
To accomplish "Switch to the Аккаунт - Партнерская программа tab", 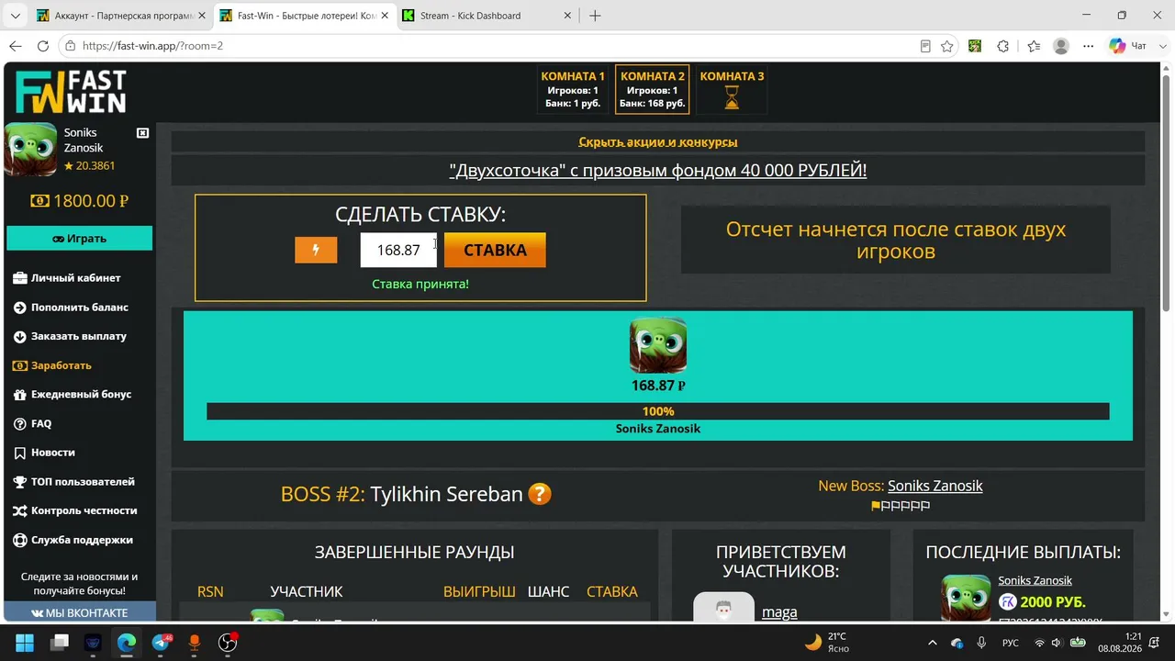I will coord(119,16).
